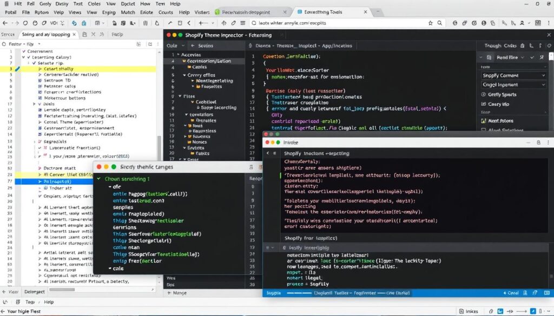The height and width of the screenshot is (316, 554).
Task: Select the blue highlighted row in left tree
Action: click(x=54, y=181)
